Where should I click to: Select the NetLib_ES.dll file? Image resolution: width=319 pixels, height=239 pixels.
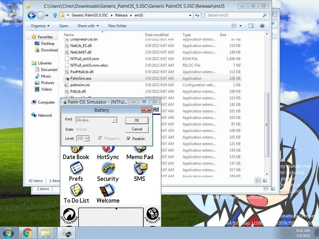tap(152, 46)
